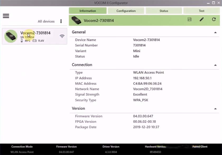Click the All devices label

[x=46, y=21]
